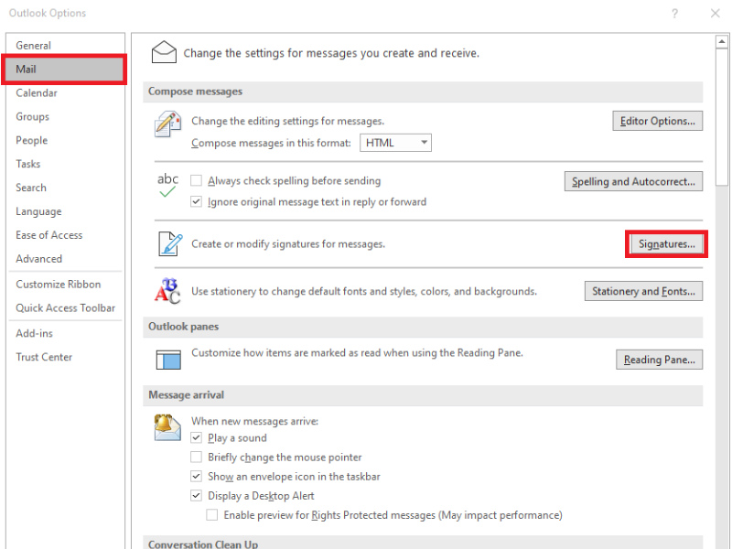732x549 pixels.
Task: Open Quick Access Toolbar settings
Action: click(x=65, y=308)
